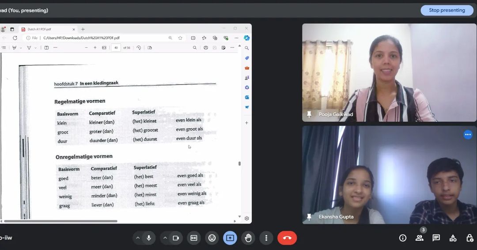Open host controls lock icon
The width and height of the screenshot is (477, 250).
469,238
